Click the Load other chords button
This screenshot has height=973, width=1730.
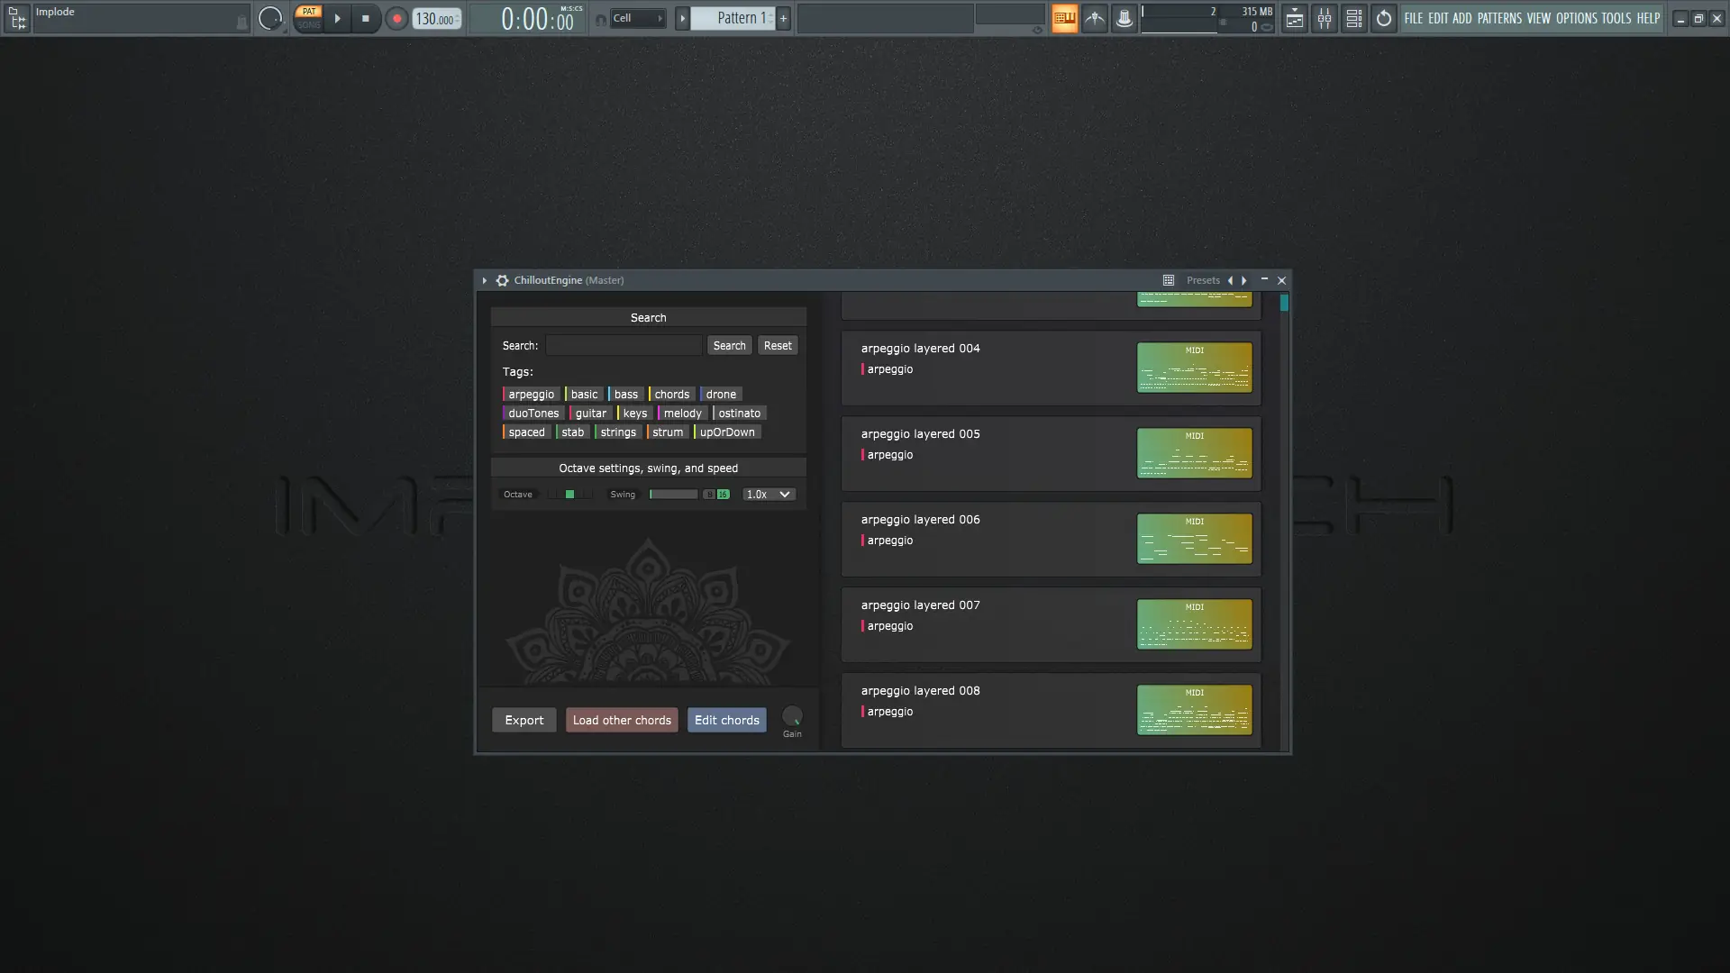[622, 720]
